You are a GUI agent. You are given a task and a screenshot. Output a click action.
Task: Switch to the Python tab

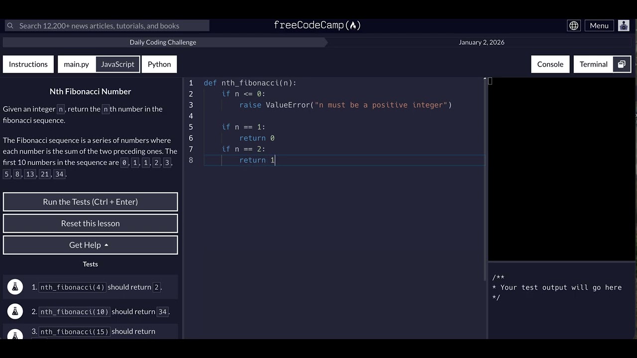(x=159, y=64)
